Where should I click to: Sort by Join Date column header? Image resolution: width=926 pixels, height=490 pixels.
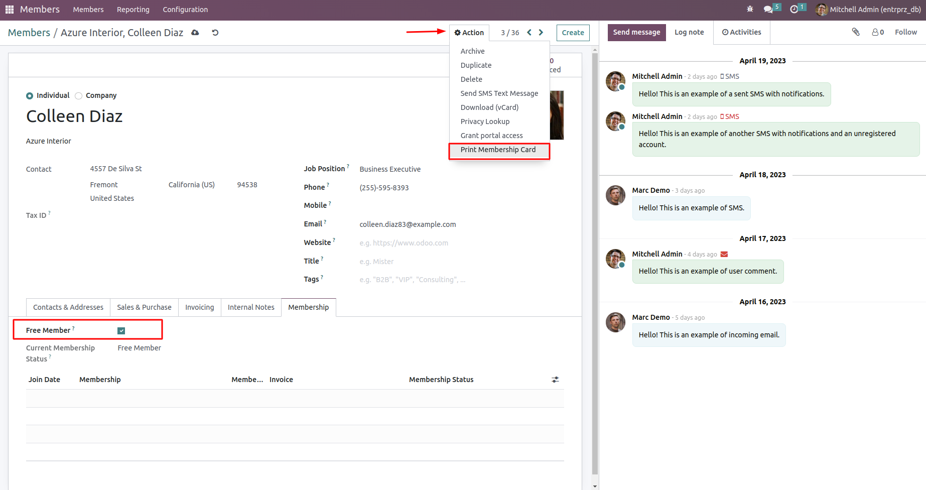click(x=44, y=380)
